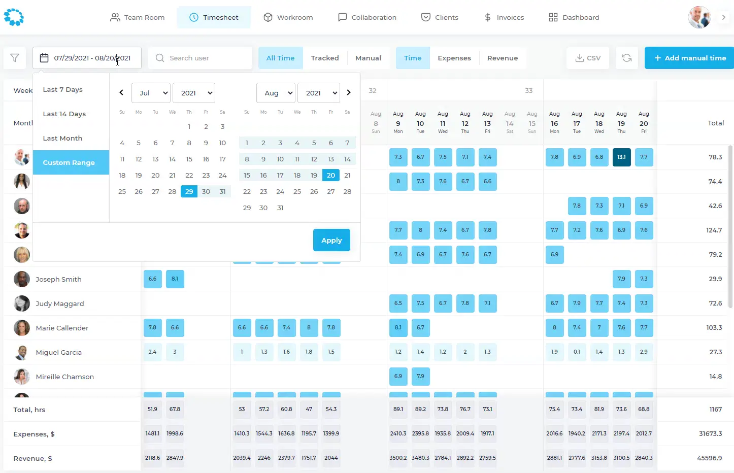Viewport: 734px width, 473px height.
Task: Switch to Manual time filter
Action: click(x=368, y=58)
